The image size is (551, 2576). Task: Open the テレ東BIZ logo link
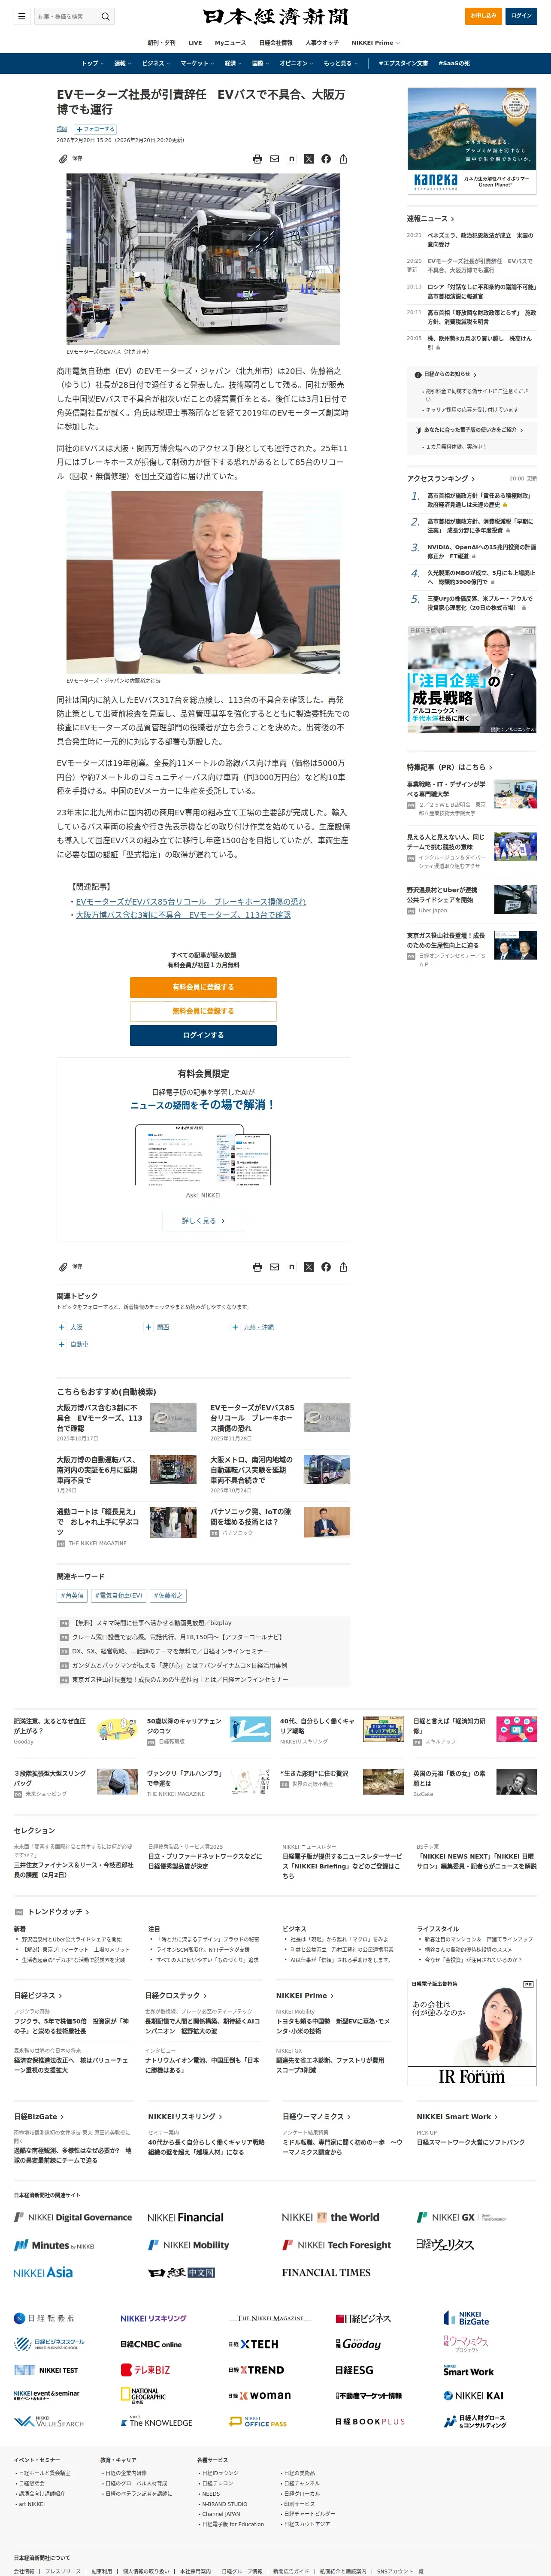[145, 2370]
